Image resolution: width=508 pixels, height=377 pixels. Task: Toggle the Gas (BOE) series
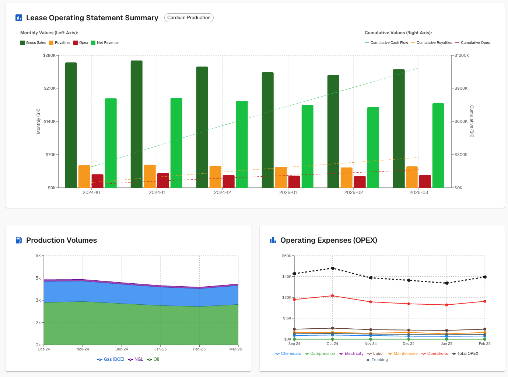[x=111, y=359]
